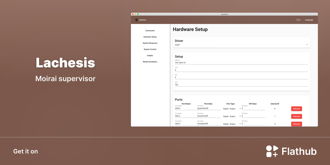Click Internal ID value 1

point(275,116)
